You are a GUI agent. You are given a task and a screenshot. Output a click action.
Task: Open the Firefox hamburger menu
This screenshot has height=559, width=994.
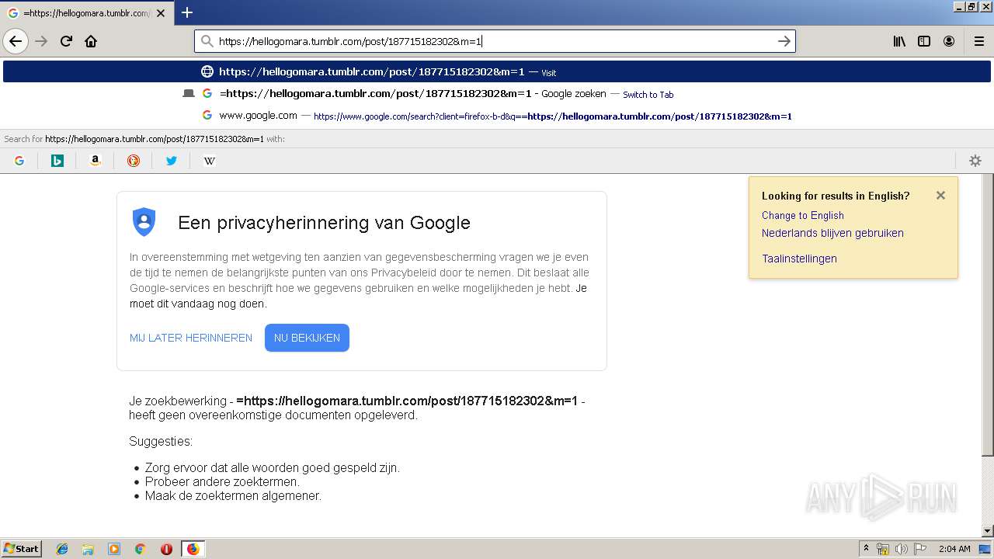[978, 41]
